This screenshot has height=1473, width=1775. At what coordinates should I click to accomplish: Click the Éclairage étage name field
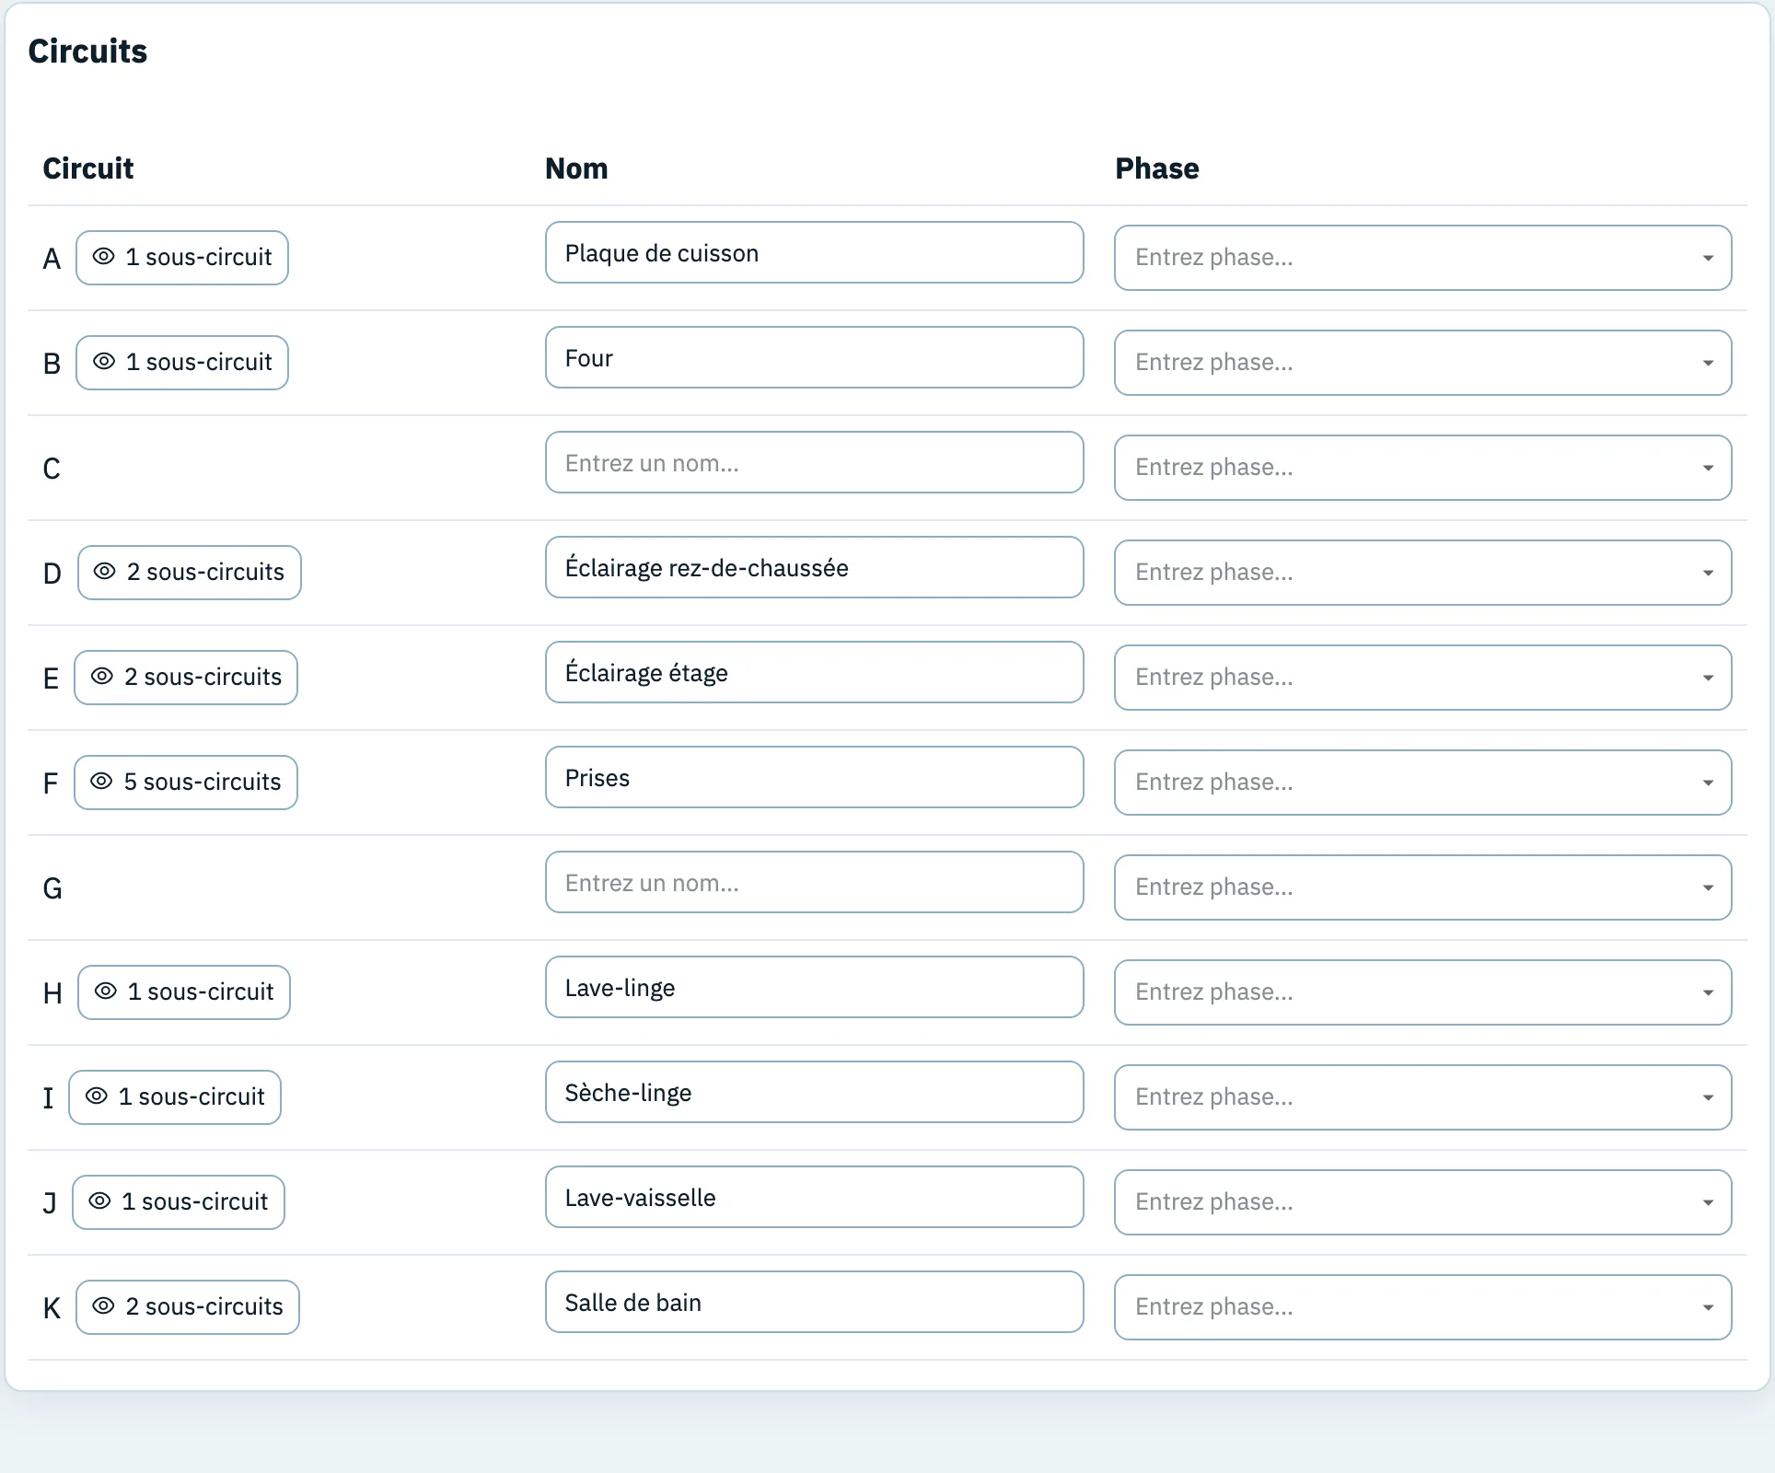[x=815, y=672]
